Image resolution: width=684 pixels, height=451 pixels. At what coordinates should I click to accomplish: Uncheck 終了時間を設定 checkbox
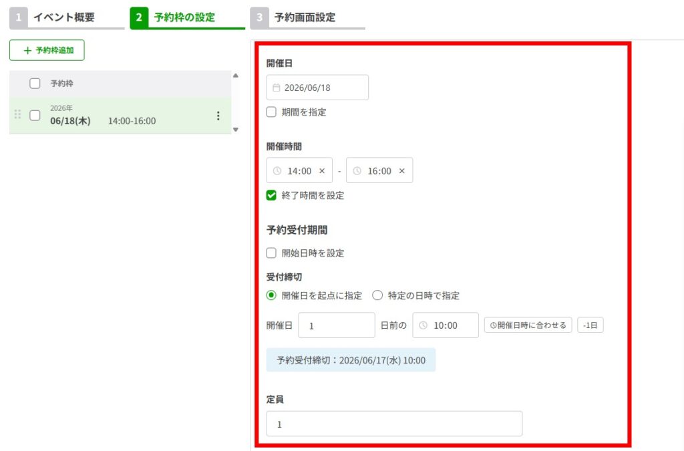point(271,196)
